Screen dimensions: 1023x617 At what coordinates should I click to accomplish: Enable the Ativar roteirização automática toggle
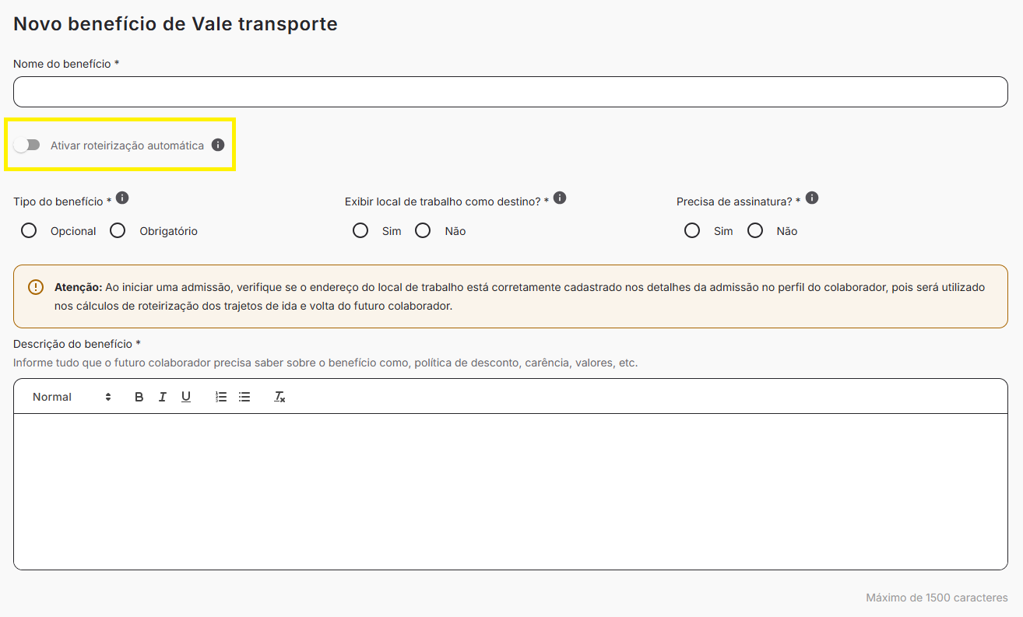[27, 144]
